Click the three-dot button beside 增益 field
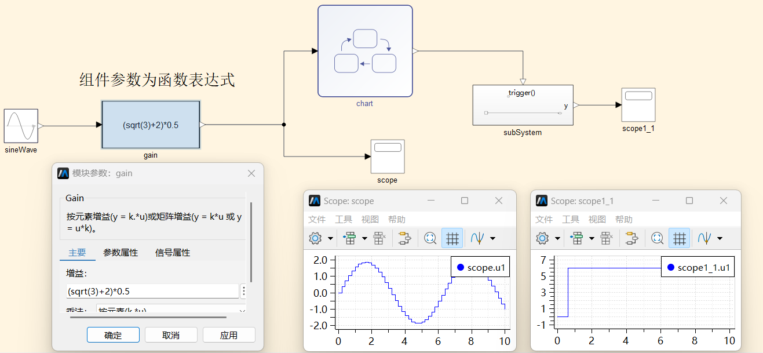 244,291
